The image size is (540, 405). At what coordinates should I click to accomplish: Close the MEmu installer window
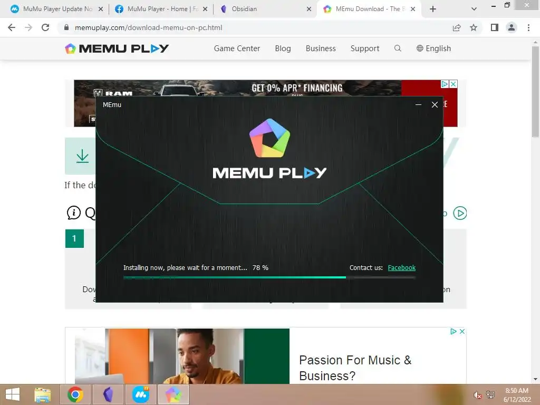coord(435,105)
